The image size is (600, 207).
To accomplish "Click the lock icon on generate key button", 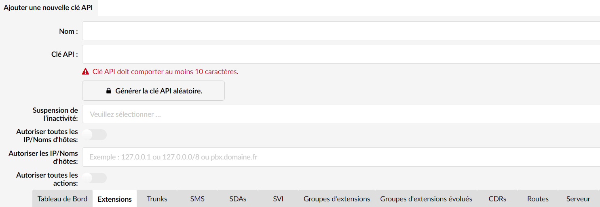I will point(108,91).
